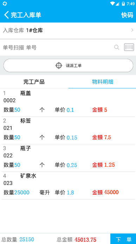Tap the search magnifier icon
Screen dimensions: 136x244
117,47
